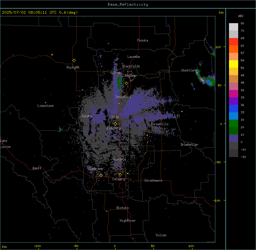Click the yellow diamond marker near RockyMH

74,61
